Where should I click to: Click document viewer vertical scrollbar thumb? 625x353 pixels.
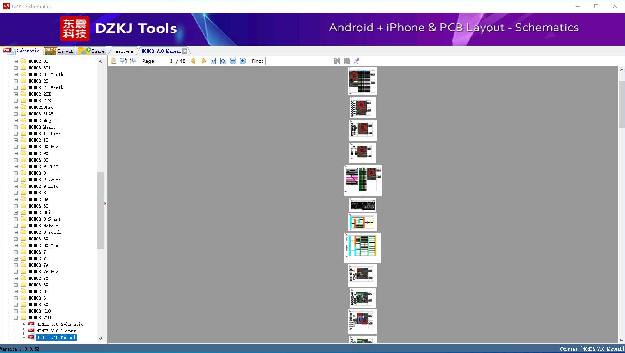(x=622, y=104)
